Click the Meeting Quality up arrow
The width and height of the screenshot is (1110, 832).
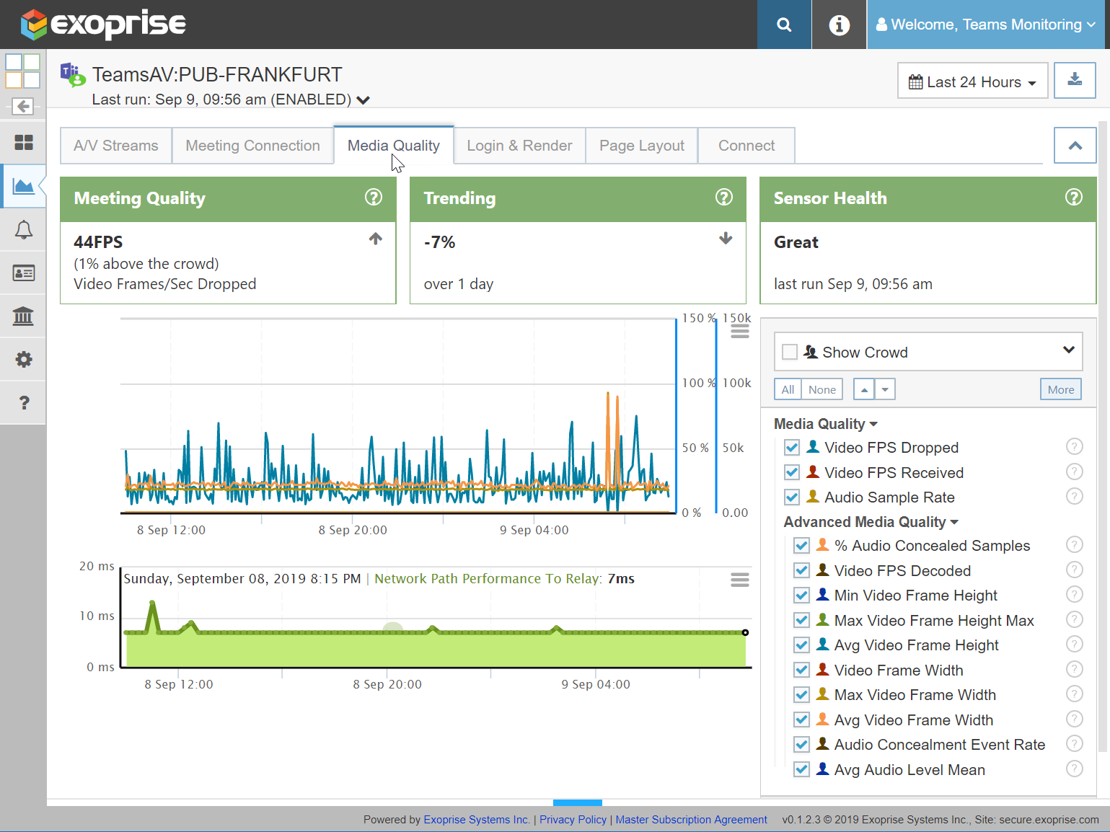point(376,238)
